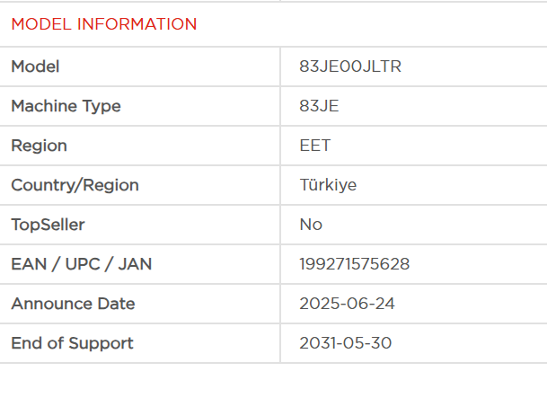Click the TopSeller value No
This screenshot has width=547, height=398.
click(311, 225)
